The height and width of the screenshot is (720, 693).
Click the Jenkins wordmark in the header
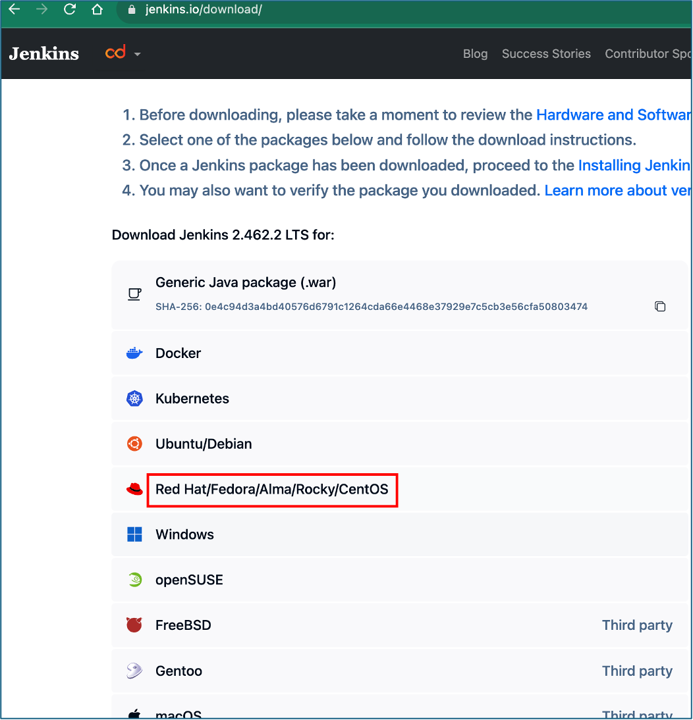43,53
